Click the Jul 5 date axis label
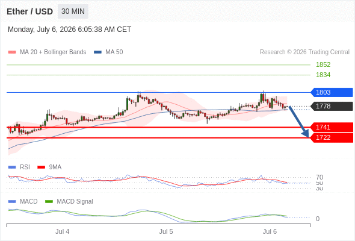355x241 pixels. pyautogui.click(x=166, y=231)
